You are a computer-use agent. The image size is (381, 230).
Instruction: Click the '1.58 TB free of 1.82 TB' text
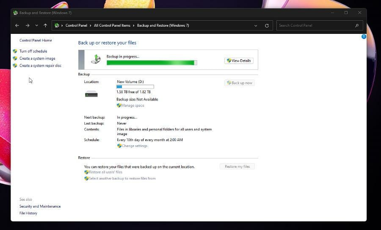tap(133, 92)
